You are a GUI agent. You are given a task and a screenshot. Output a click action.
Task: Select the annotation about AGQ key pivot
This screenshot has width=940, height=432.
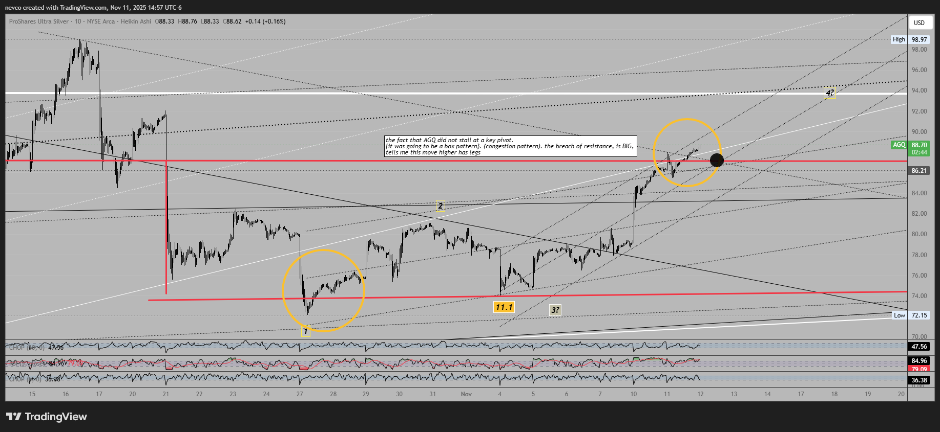[x=511, y=146]
